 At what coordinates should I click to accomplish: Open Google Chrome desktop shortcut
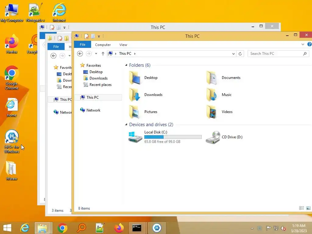(x=12, y=78)
